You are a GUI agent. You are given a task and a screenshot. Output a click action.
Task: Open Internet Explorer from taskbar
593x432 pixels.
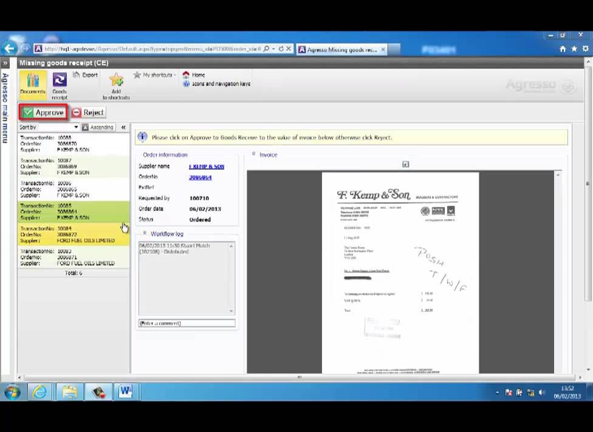coord(39,391)
